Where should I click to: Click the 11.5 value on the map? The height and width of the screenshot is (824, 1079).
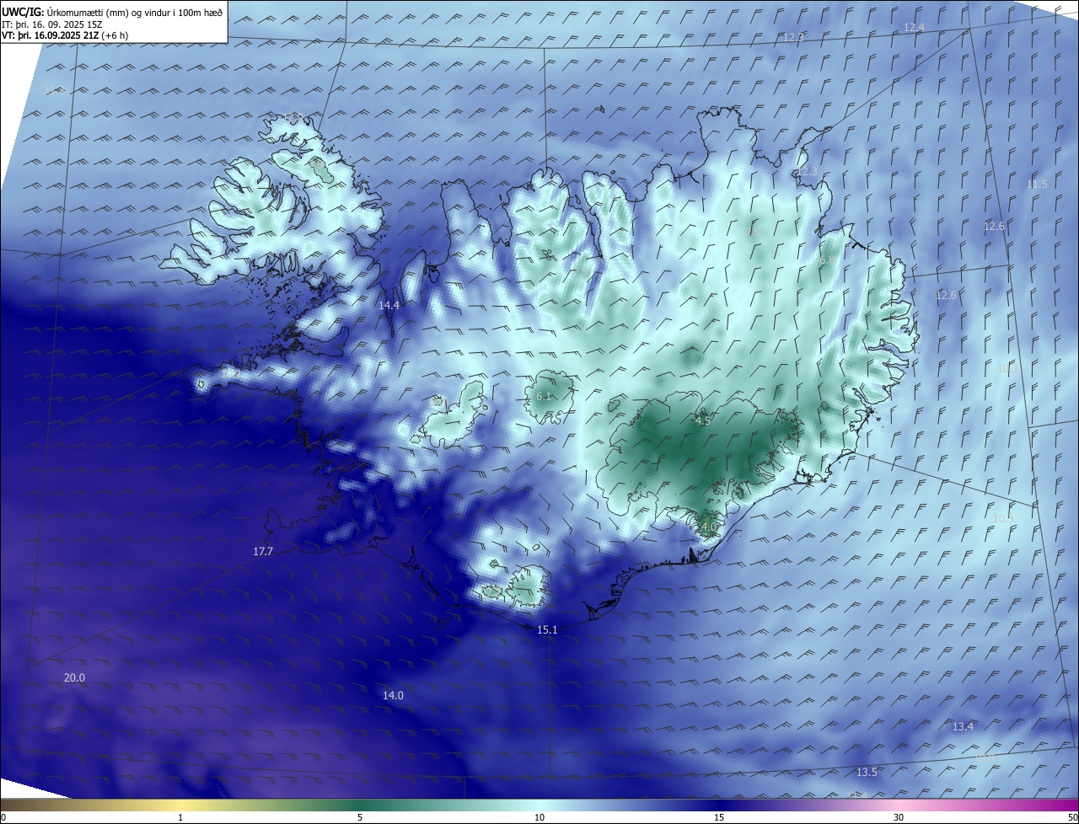tap(1037, 185)
